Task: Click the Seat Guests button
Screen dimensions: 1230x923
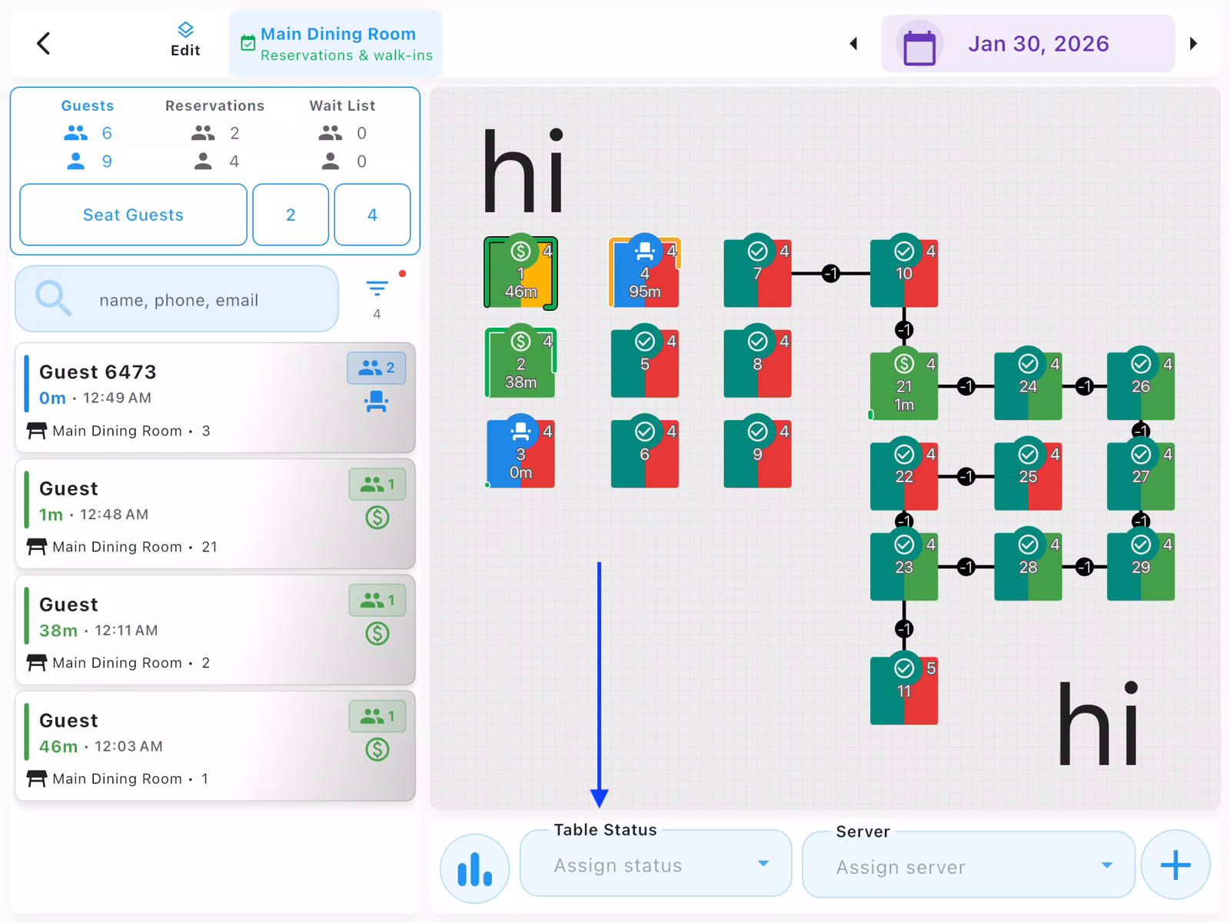Action: tap(132, 215)
